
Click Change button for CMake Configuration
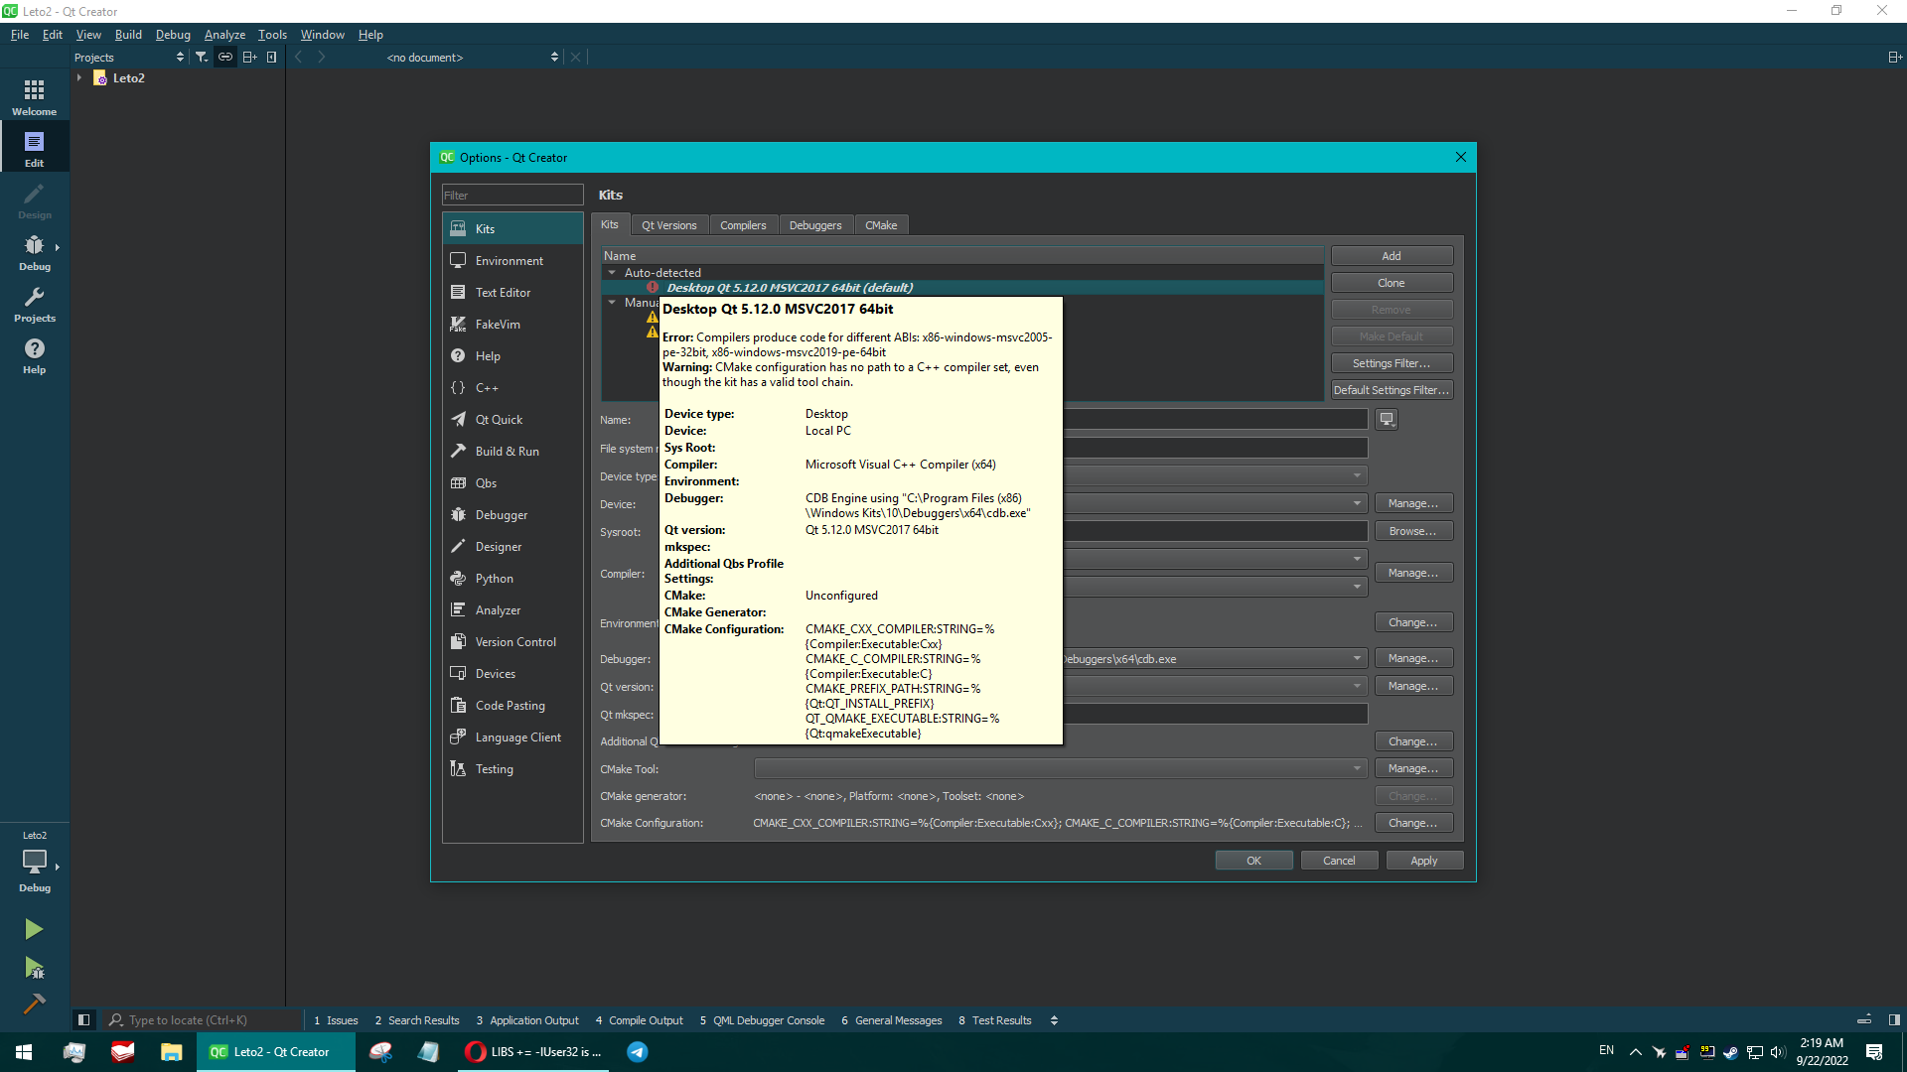click(1413, 823)
